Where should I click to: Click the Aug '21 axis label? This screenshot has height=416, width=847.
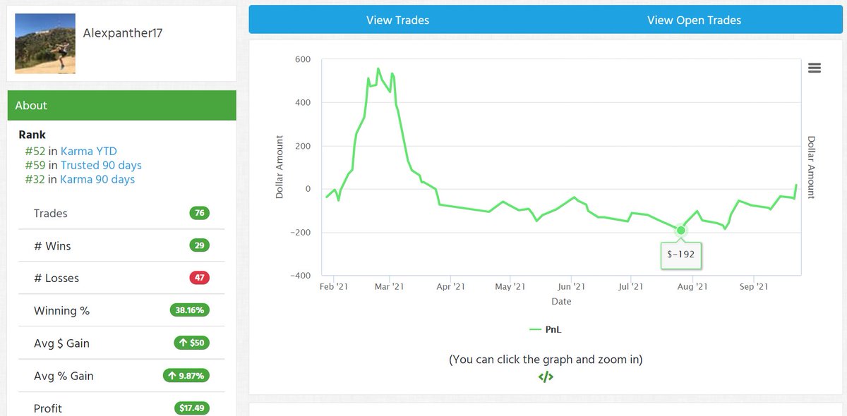692,287
